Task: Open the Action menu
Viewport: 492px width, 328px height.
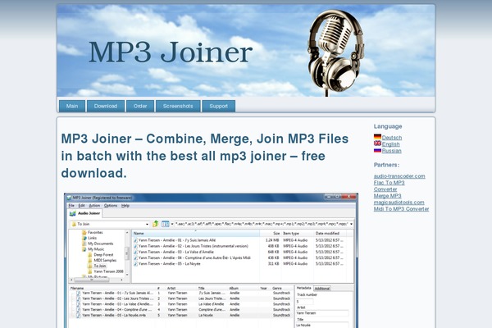Action: [94, 206]
